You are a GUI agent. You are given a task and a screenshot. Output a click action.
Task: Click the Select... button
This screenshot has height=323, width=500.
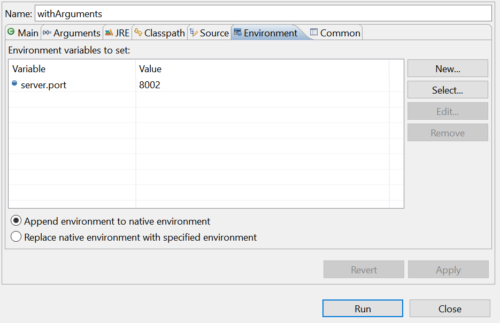[448, 90]
